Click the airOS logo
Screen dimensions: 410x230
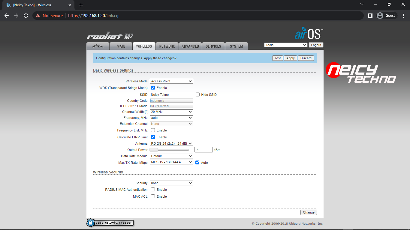(x=309, y=34)
